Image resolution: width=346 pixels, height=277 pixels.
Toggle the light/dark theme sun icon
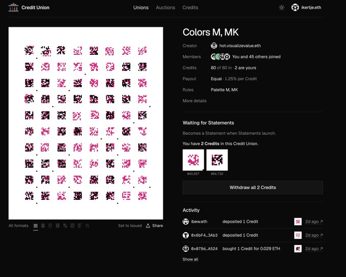[x=281, y=8]
